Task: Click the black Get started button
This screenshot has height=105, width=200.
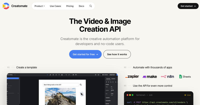Action: point(188,6)
